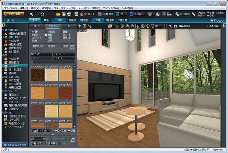Select the お気に入り radio button

[x=31, y=47]
